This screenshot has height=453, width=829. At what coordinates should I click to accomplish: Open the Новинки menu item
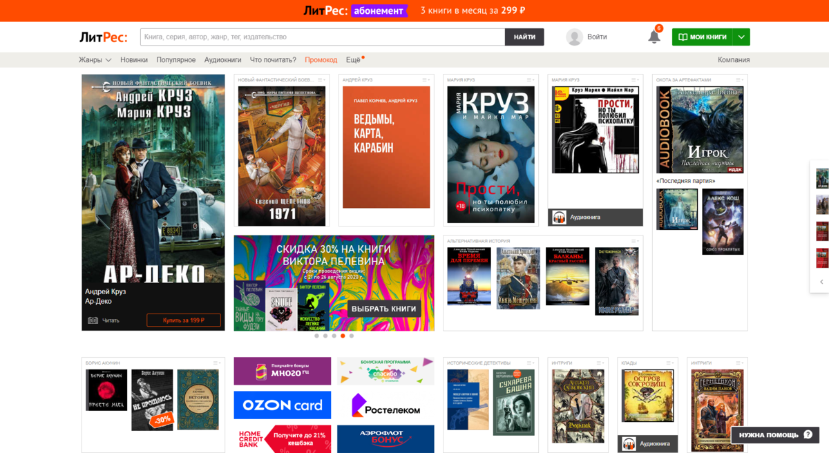tap(134, 60)
